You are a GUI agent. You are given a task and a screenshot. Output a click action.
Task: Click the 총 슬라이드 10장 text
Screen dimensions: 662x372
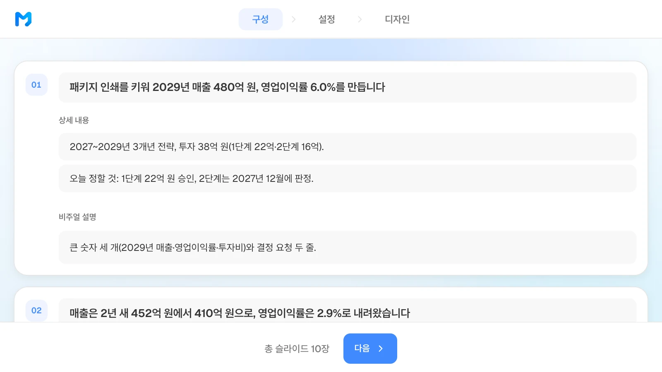click(x=297, y=349)
